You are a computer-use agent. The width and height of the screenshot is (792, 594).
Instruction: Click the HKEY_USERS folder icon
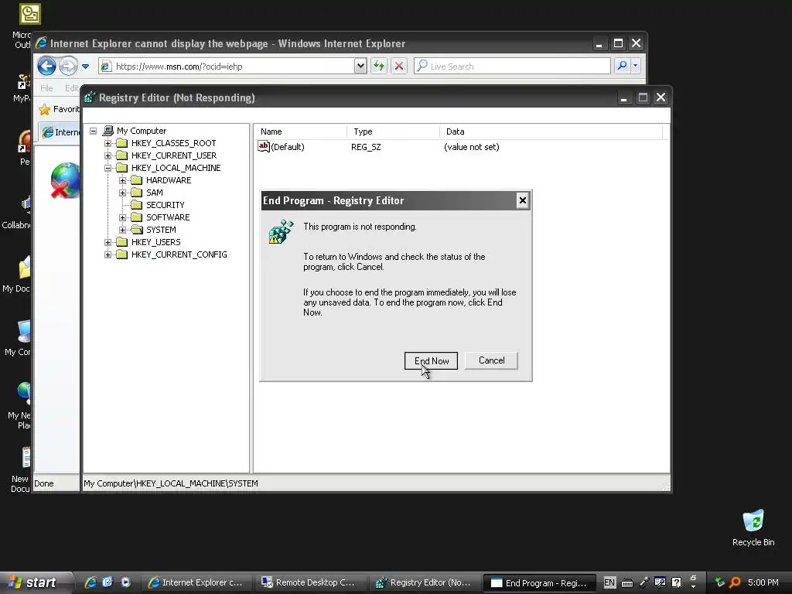tap(121, 242)
